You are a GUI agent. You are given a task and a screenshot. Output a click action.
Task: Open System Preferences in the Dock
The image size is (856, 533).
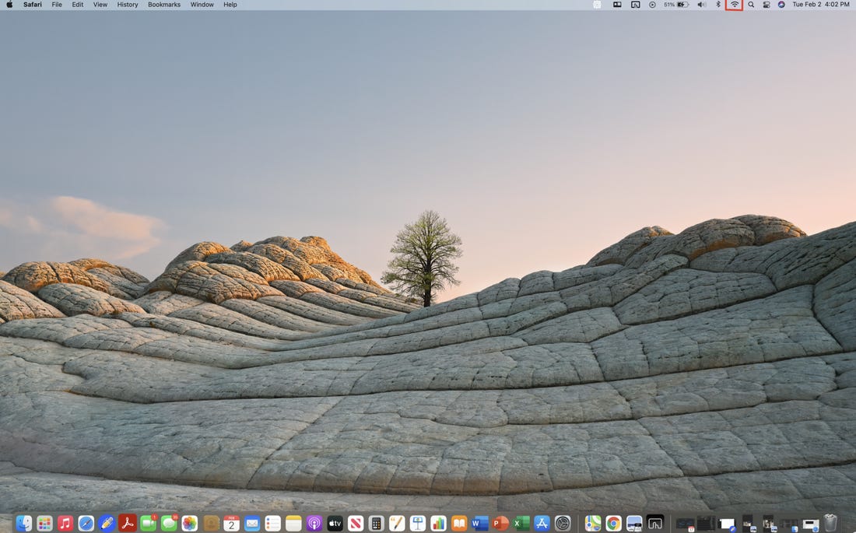point(563,523)
